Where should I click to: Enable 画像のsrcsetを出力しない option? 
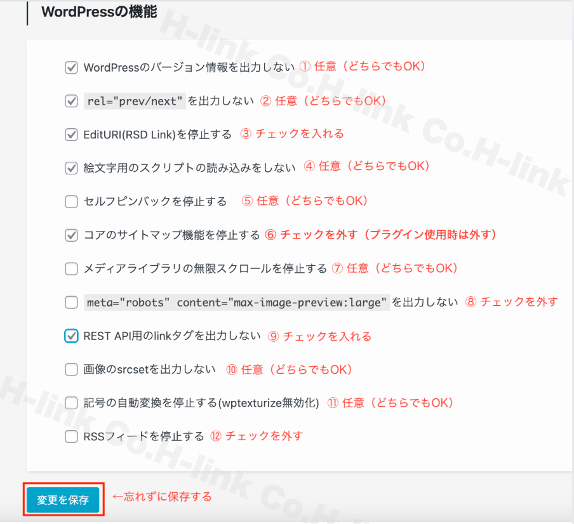(x=71, y=369)
